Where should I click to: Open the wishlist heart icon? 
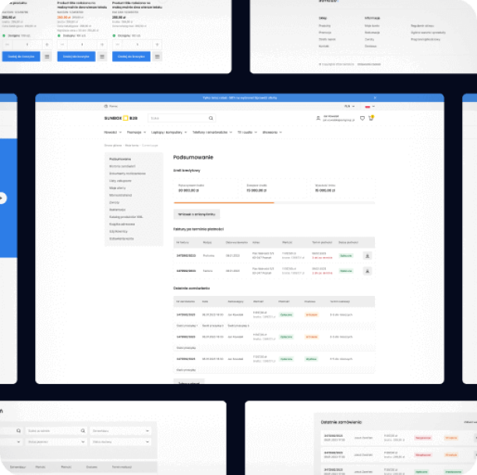tap(362, 118)
